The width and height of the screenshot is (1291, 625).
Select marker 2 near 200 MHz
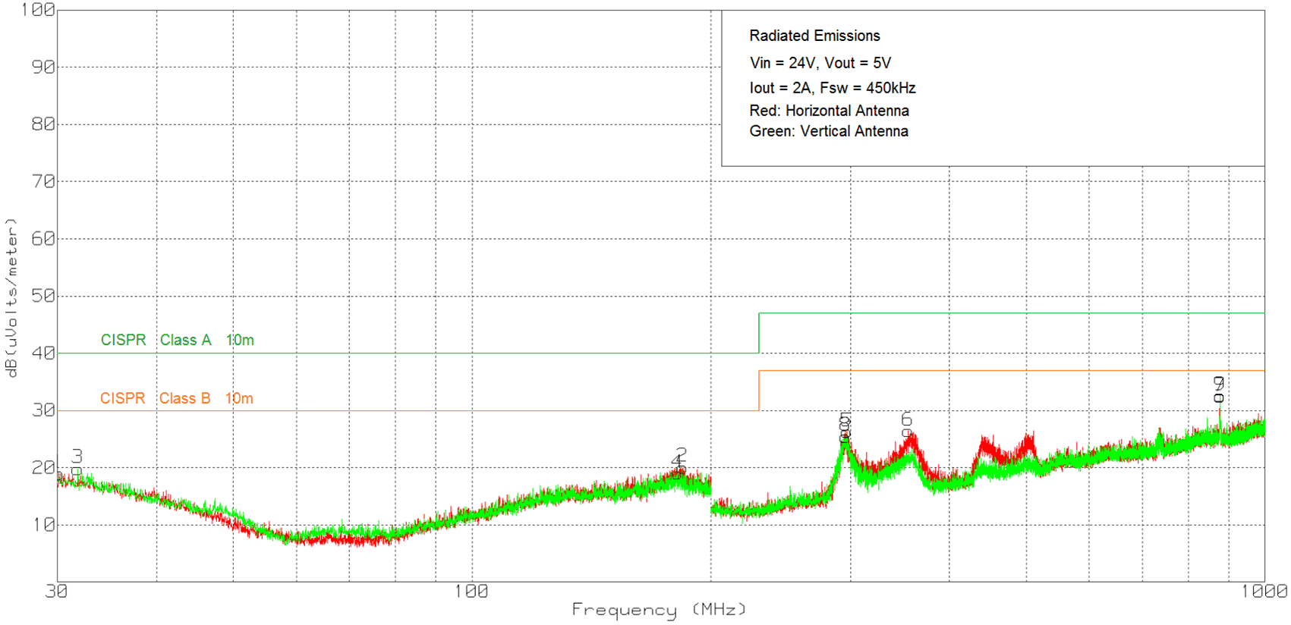681,454
